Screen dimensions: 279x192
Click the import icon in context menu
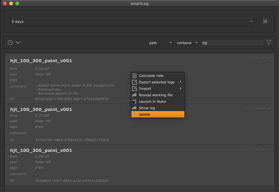tap(134, 88)
